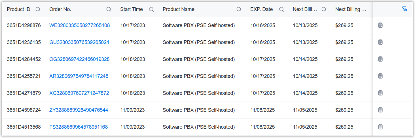Screen dimensions: 415x138
Task: Open order link GU3280335076539265024
Action: tap(79, 42)
